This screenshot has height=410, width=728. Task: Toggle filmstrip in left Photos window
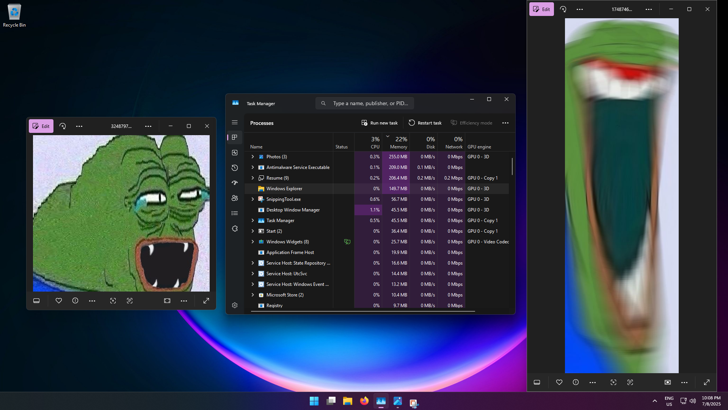click(x=36, y=301)
